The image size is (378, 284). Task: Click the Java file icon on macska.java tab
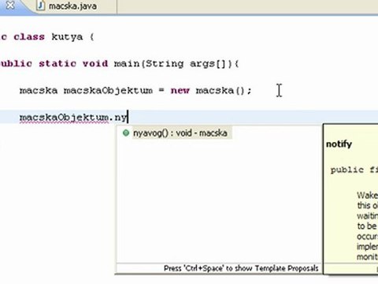coord(41,6)
